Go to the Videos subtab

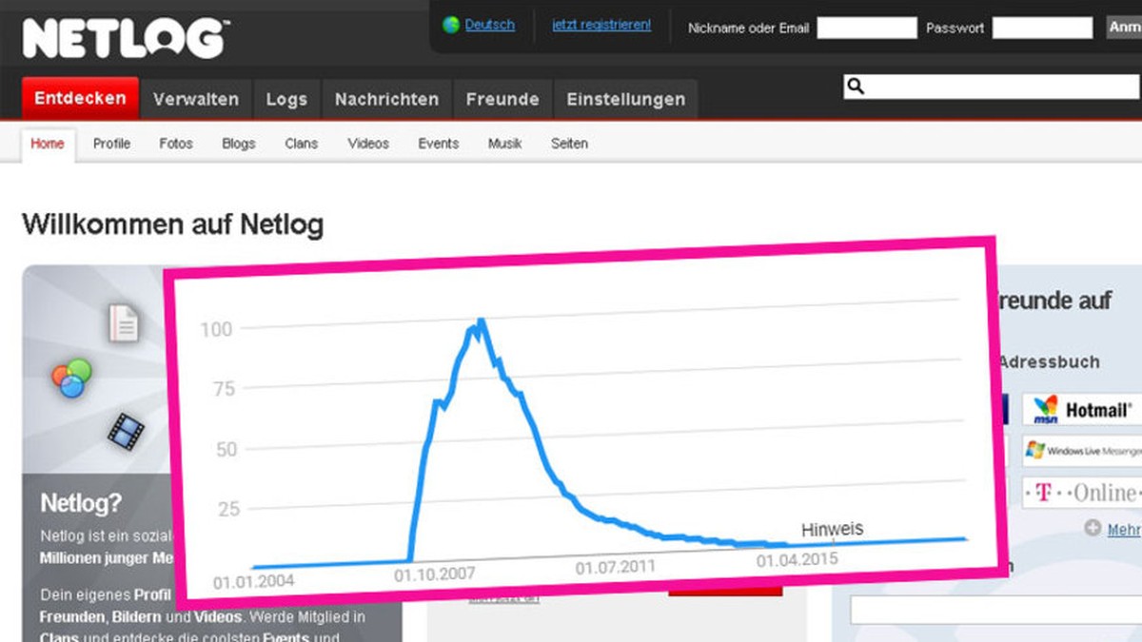coord(368,144)
